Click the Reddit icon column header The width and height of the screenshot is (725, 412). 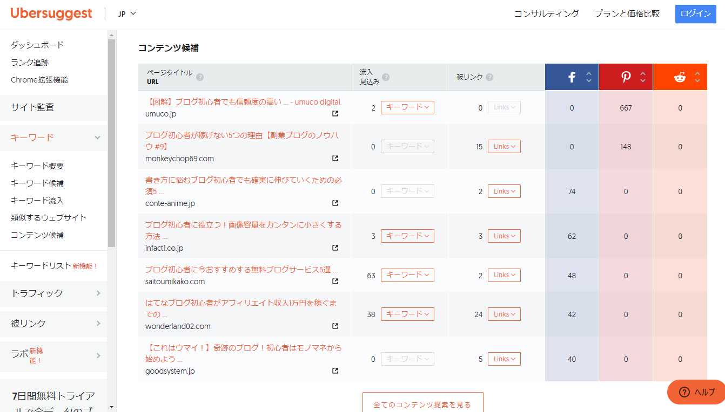pos(680,77)
